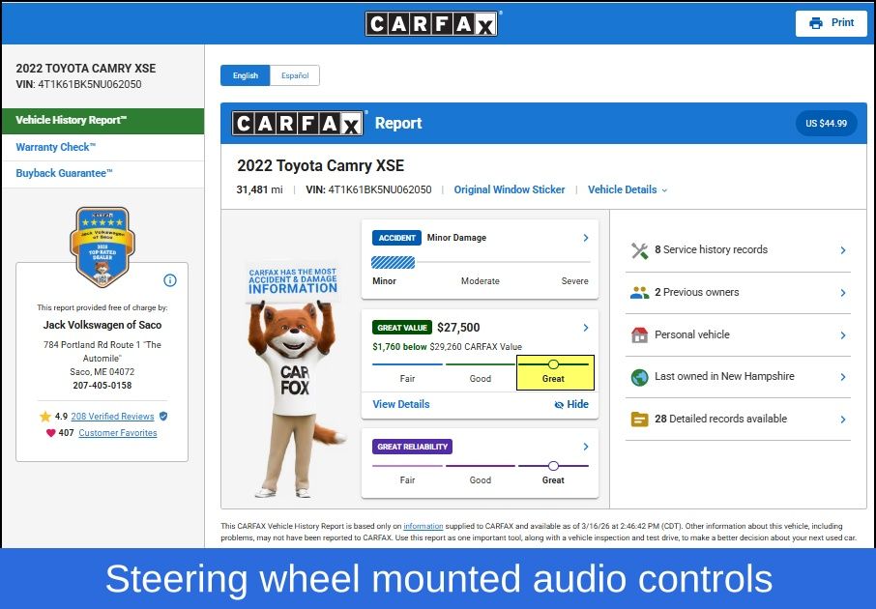Click the Top Rated Dealer badge

[x=102, y=246]
